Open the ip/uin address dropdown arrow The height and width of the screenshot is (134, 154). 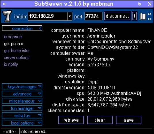[x=70, y=16]
